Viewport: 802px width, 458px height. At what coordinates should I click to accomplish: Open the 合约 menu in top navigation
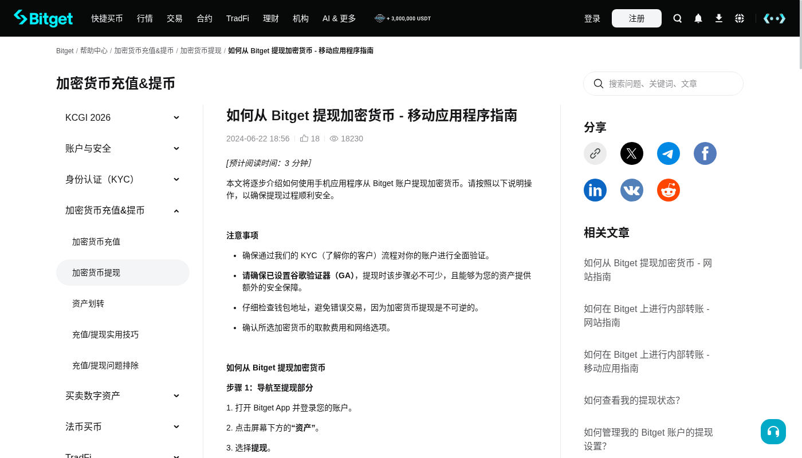(x=205, y=18)
